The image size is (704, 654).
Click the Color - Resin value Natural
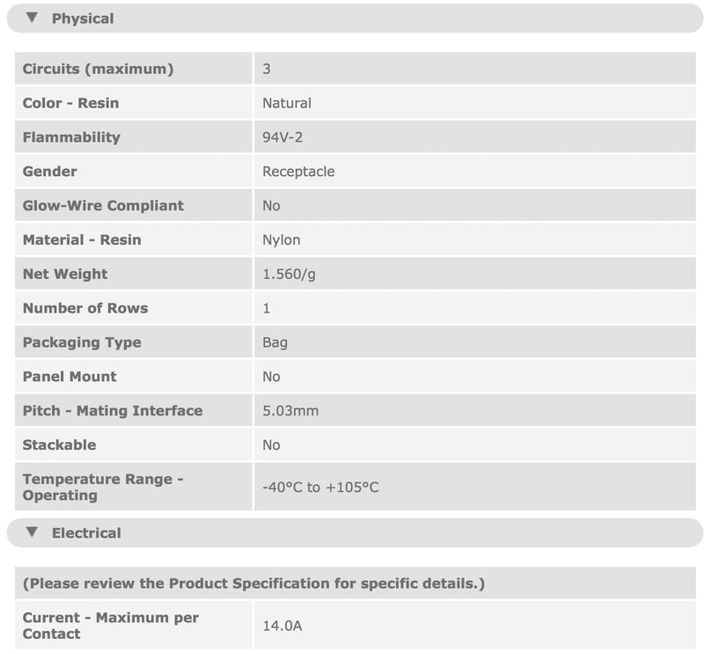287,103
